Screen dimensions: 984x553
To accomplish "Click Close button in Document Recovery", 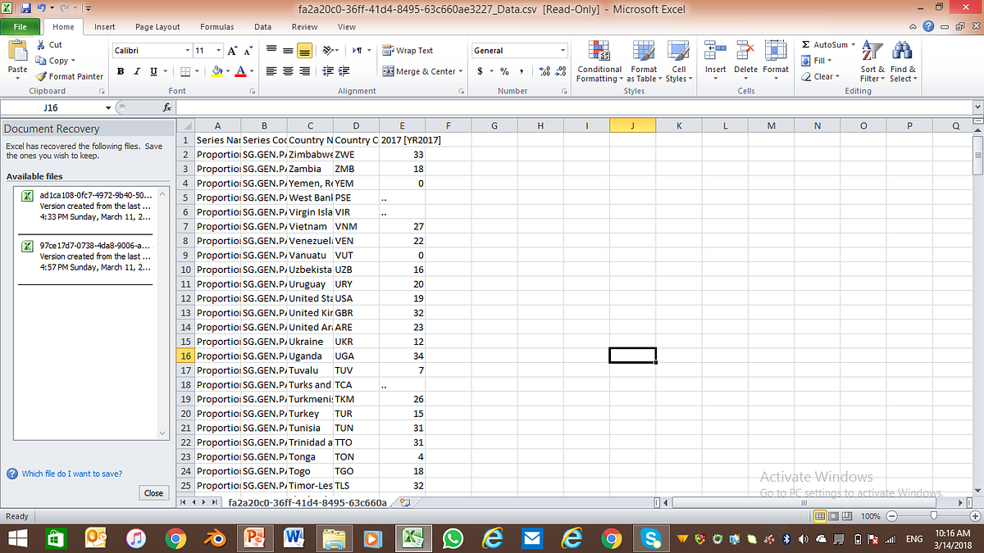I will [x=153, y=493].
